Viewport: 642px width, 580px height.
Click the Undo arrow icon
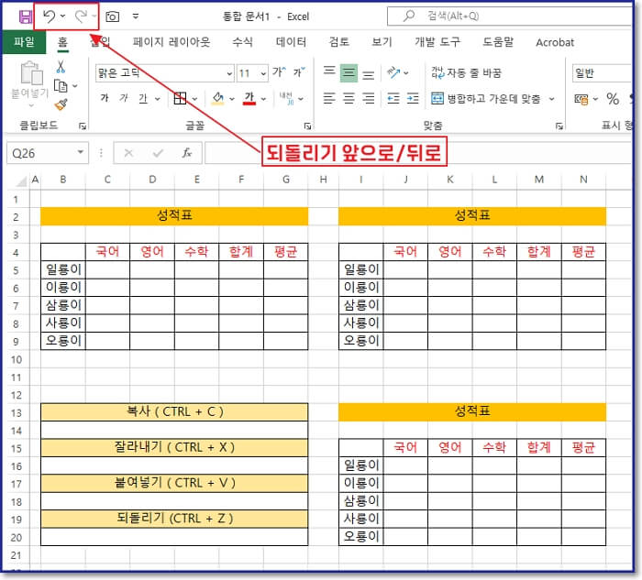point(50,16)
